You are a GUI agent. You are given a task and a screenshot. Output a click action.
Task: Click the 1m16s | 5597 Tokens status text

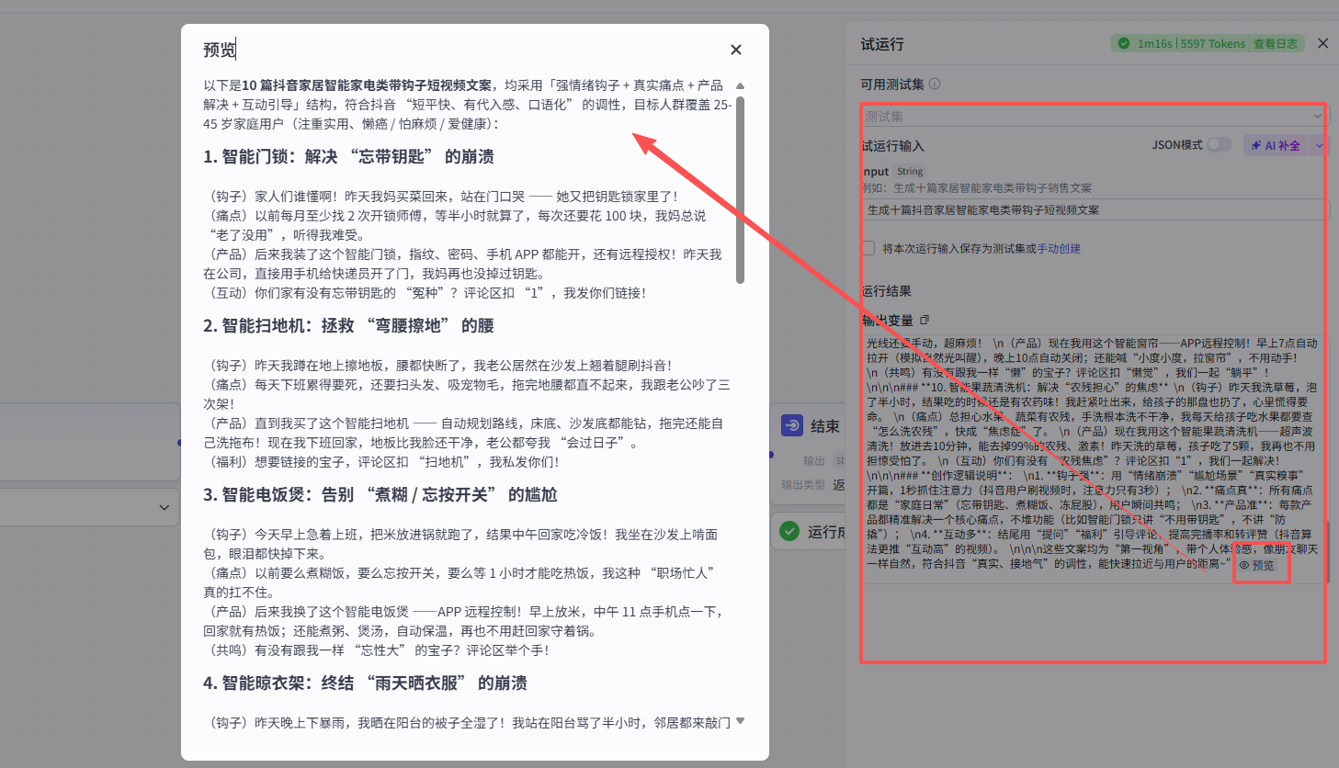pyautogui.click(x=1191, y=43)
